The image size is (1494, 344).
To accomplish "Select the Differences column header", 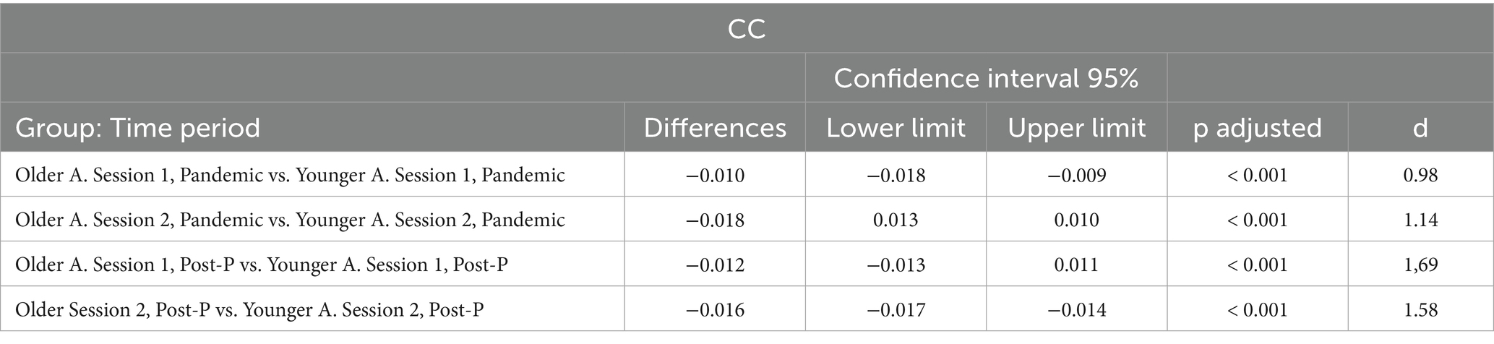I will point(715,128).
